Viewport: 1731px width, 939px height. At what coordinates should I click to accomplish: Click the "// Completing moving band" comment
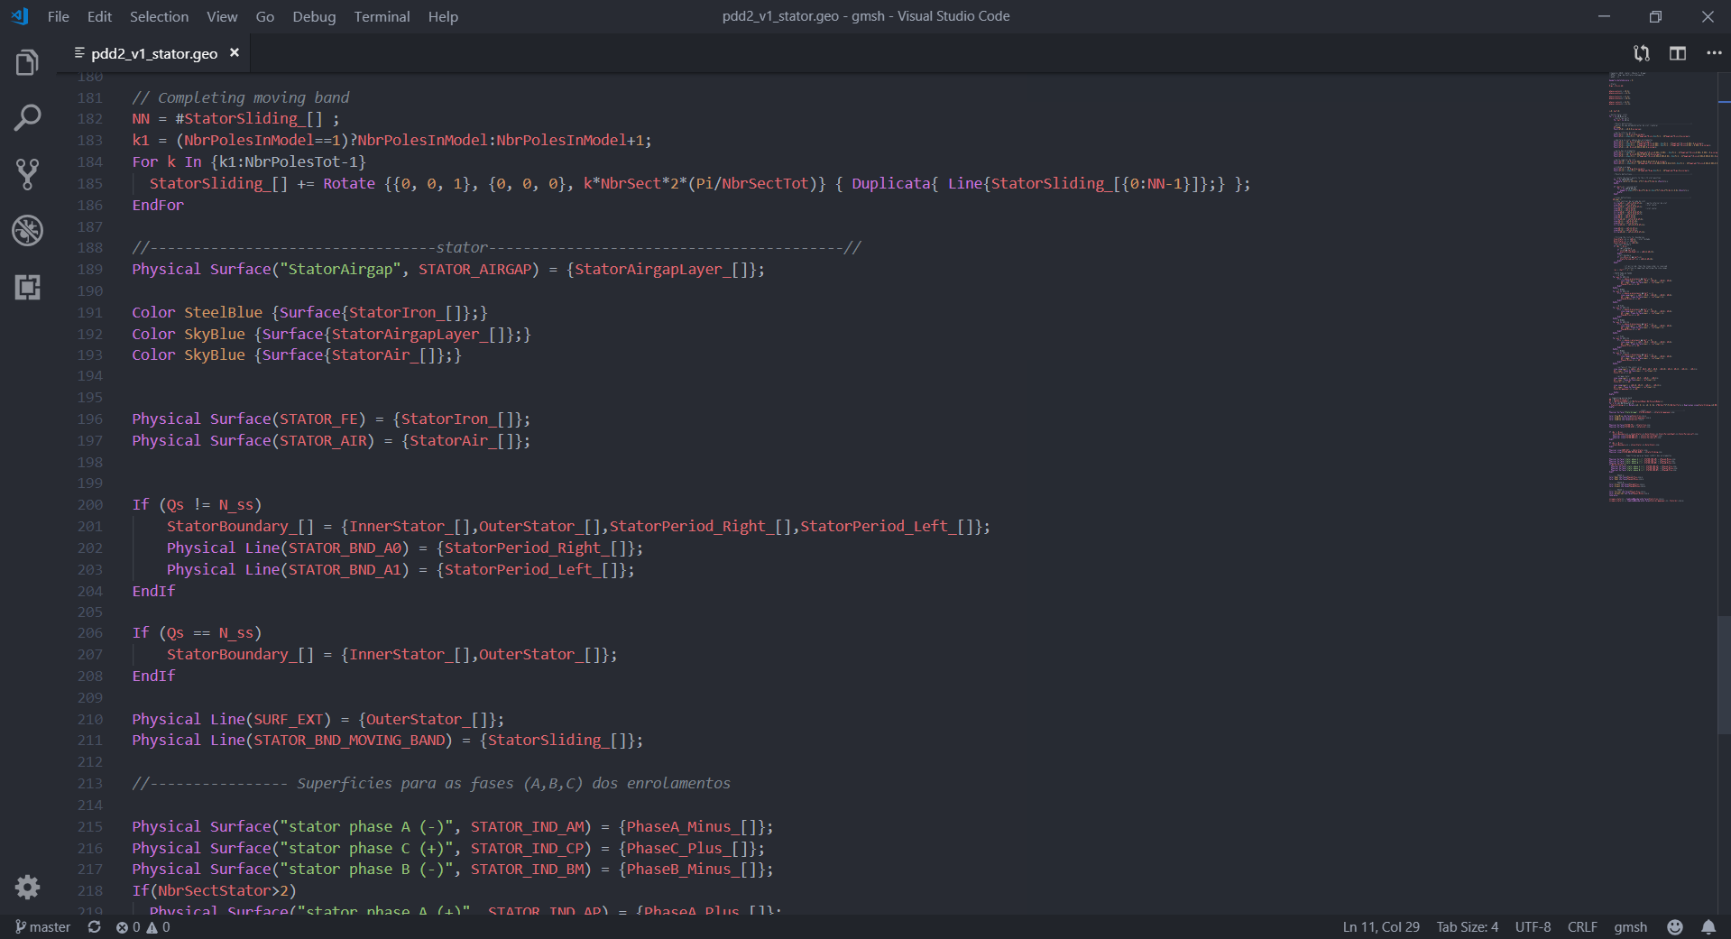coord(241,97)
